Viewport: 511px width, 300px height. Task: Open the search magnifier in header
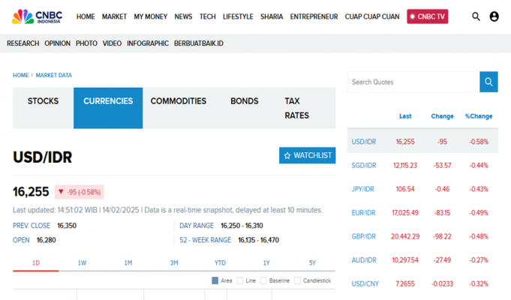tap(476, 16)
